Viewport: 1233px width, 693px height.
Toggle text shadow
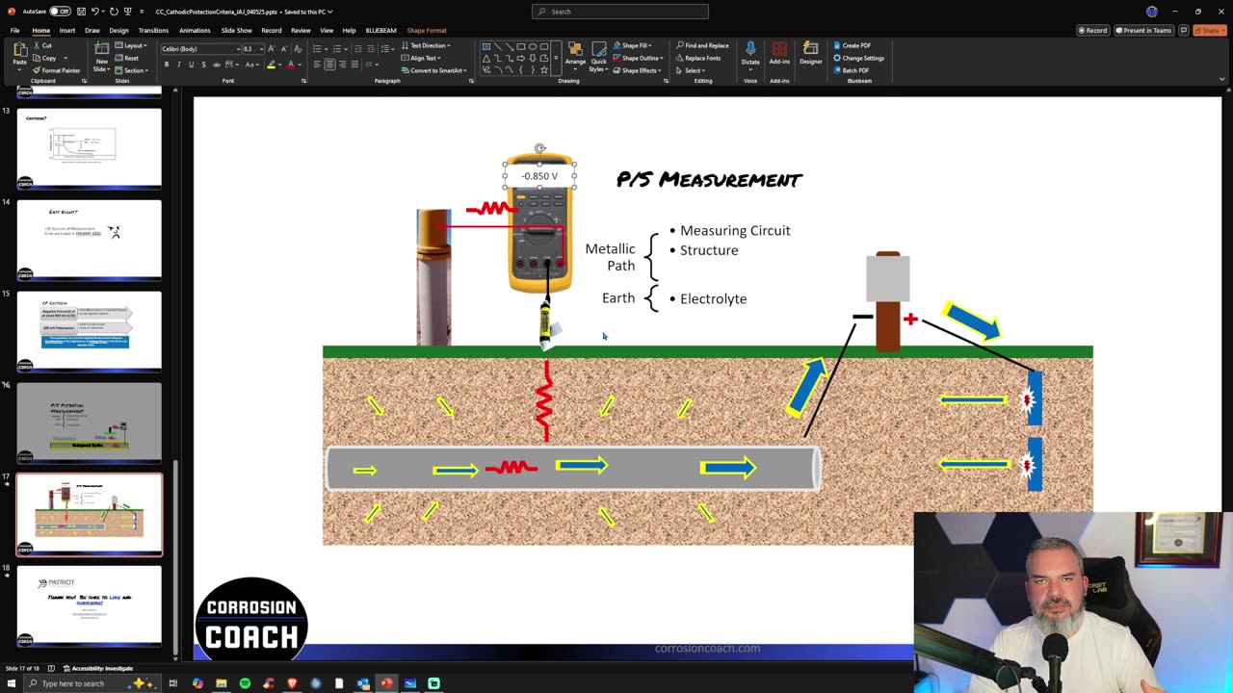(203, 64)
